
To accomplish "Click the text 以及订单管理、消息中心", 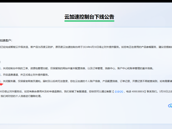I will pyautogui.click(x=101, y=68).
